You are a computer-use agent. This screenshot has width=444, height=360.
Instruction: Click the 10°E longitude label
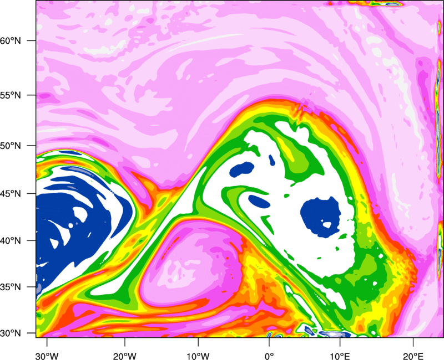coord(340,356)
